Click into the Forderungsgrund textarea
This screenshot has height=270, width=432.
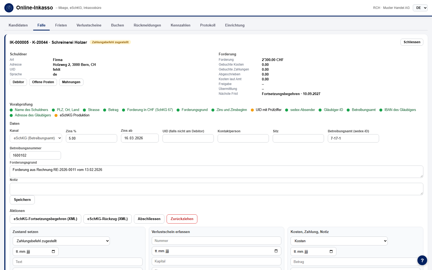217,172
